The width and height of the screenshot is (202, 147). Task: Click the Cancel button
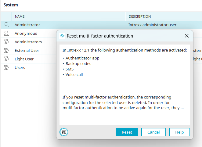click(x=153, y=132)
